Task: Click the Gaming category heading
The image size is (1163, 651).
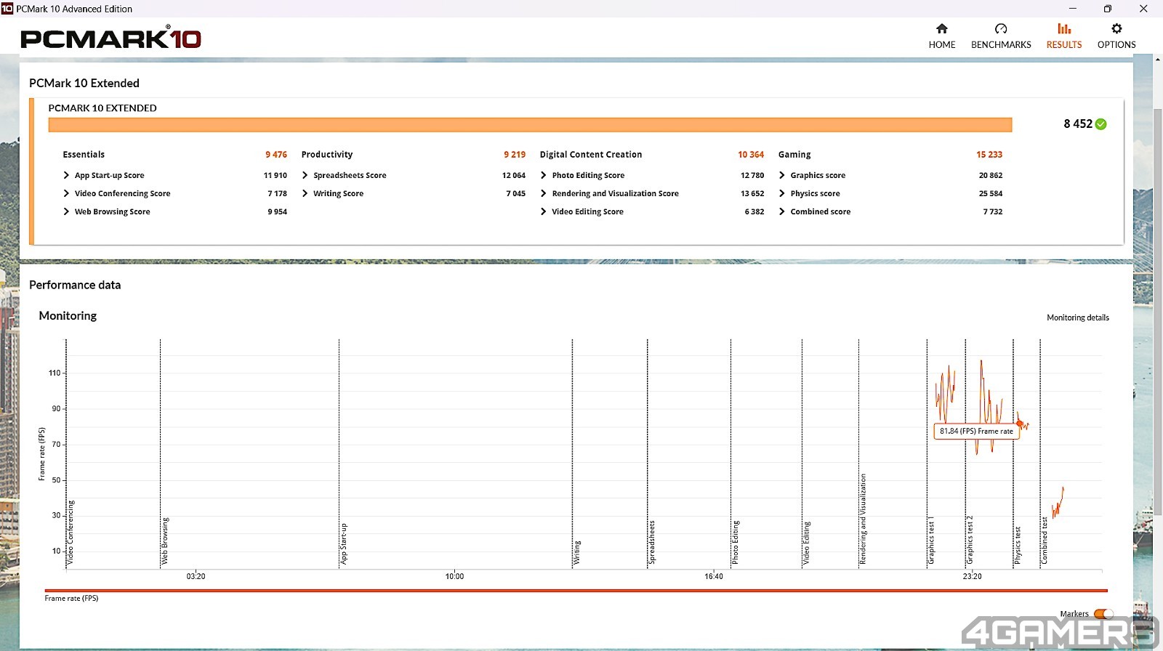Action: click(x=794, y=155)
